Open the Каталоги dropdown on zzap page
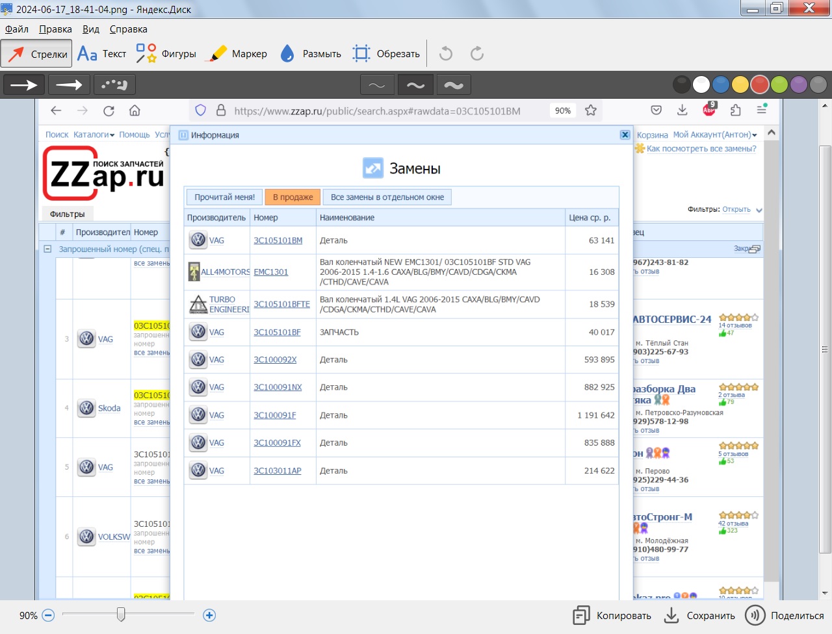This screenshot has width=832, height=634. pos(94,134)
